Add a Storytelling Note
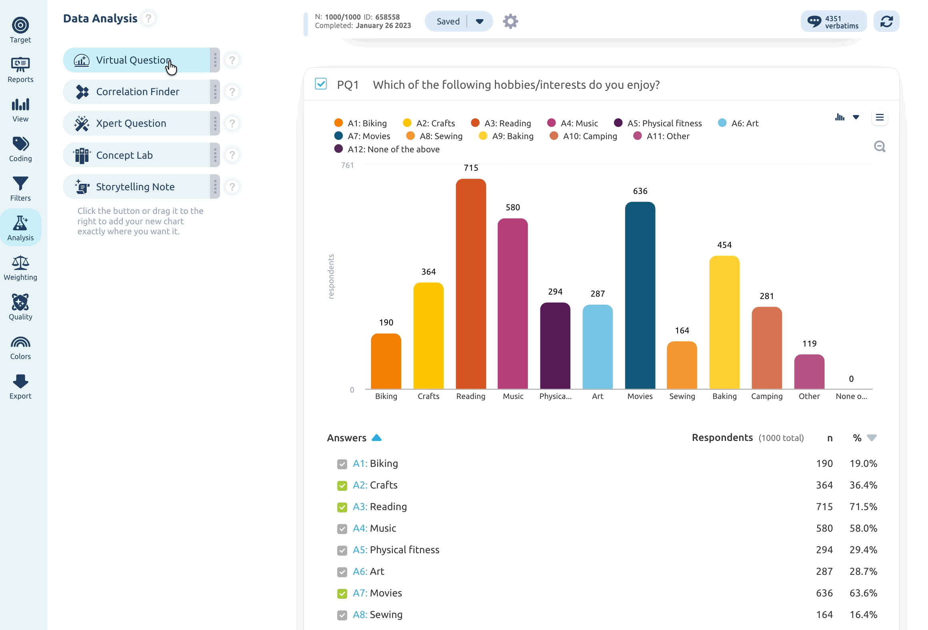 click(x=137, y=187)
